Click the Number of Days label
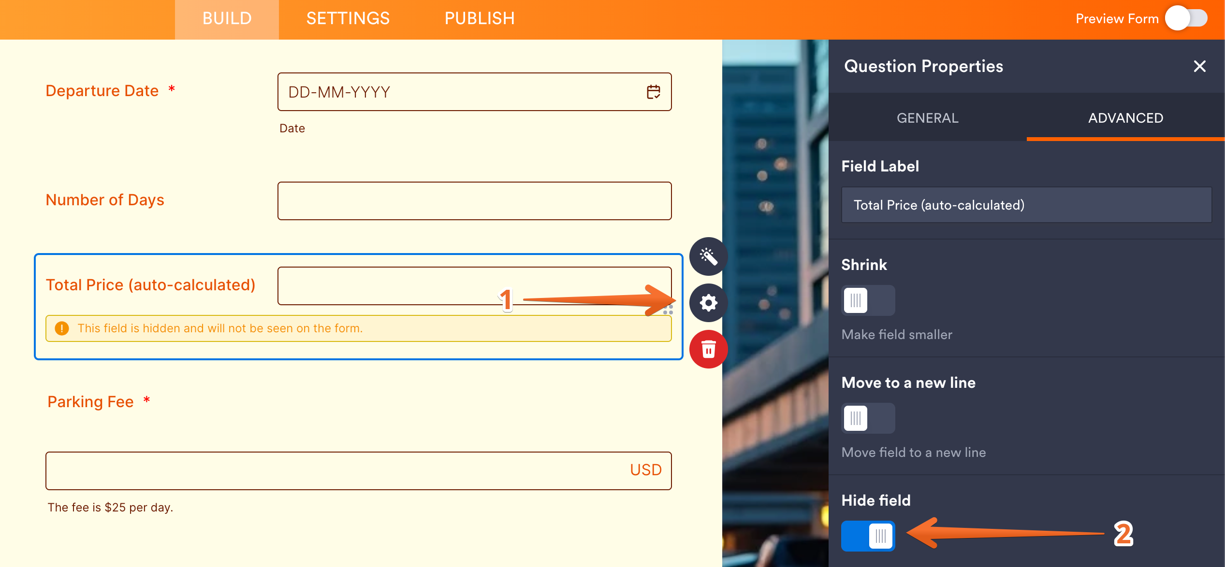The width and height of the screenshot is (1225, 567). point(105,200)
